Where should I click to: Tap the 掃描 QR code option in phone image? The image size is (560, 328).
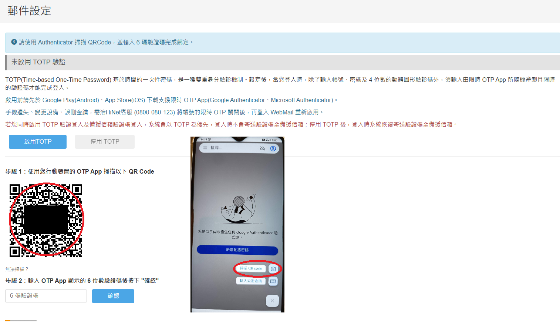tap(251, 268)
